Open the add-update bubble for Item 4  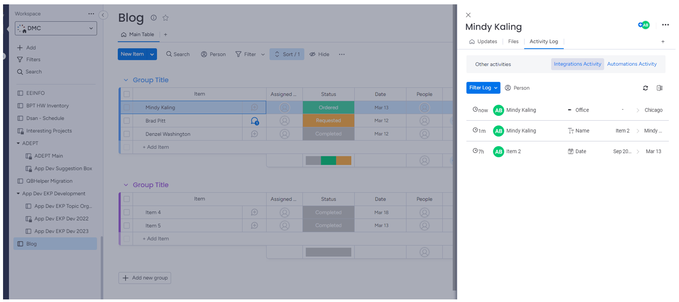(254, 212)
